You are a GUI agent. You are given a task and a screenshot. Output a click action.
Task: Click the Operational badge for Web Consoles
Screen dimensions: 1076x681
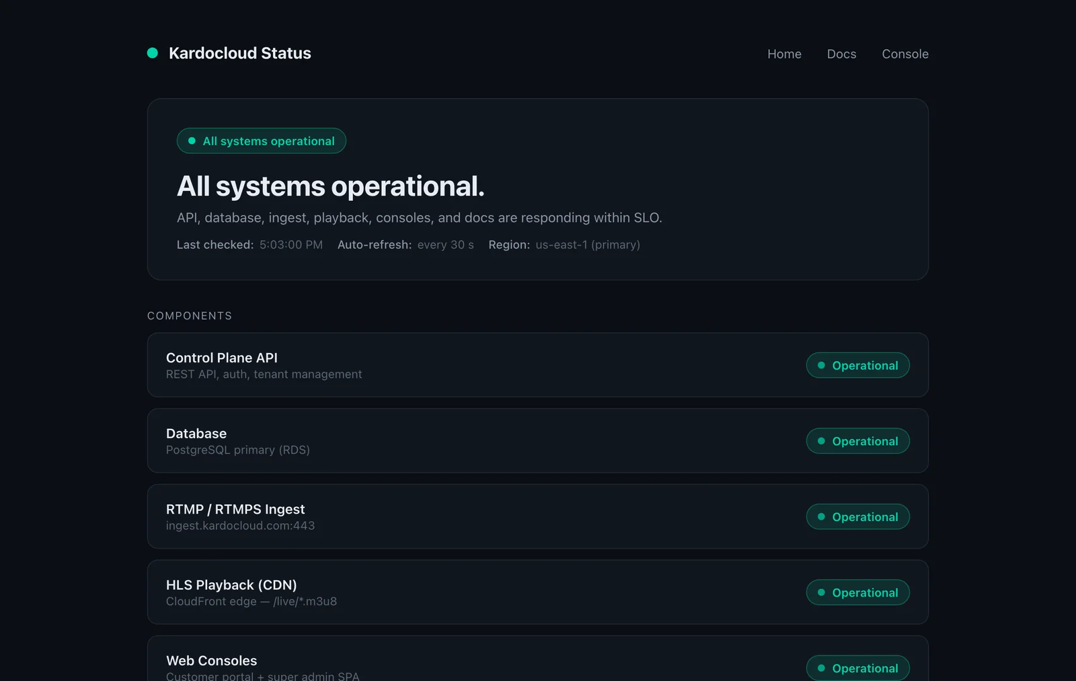(858, 668)
